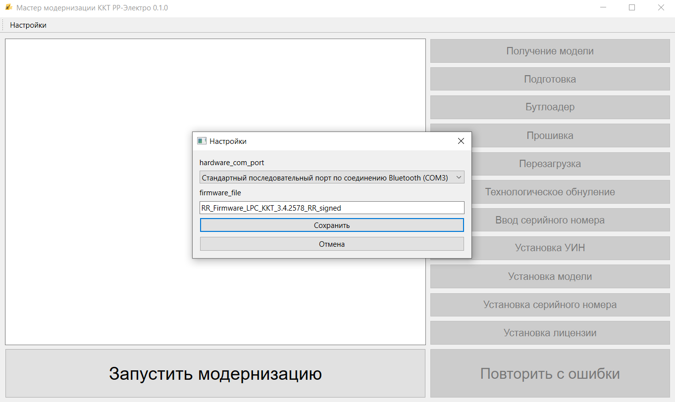Select the Установка серийного номера step

pos(550,305)
